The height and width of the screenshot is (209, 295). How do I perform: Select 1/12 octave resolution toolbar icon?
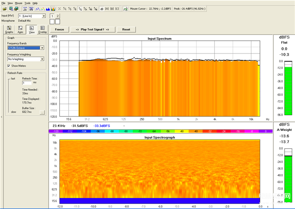[80, 9]
